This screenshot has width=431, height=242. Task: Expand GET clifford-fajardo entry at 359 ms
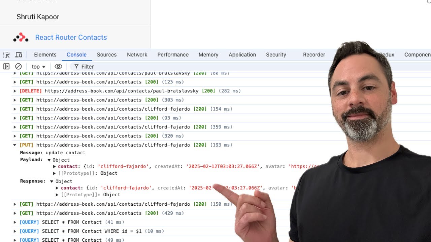click(x=14, y=127)
